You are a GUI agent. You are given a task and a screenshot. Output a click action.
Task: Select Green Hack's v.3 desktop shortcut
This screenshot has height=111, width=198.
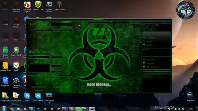click(x=49, y=98)
